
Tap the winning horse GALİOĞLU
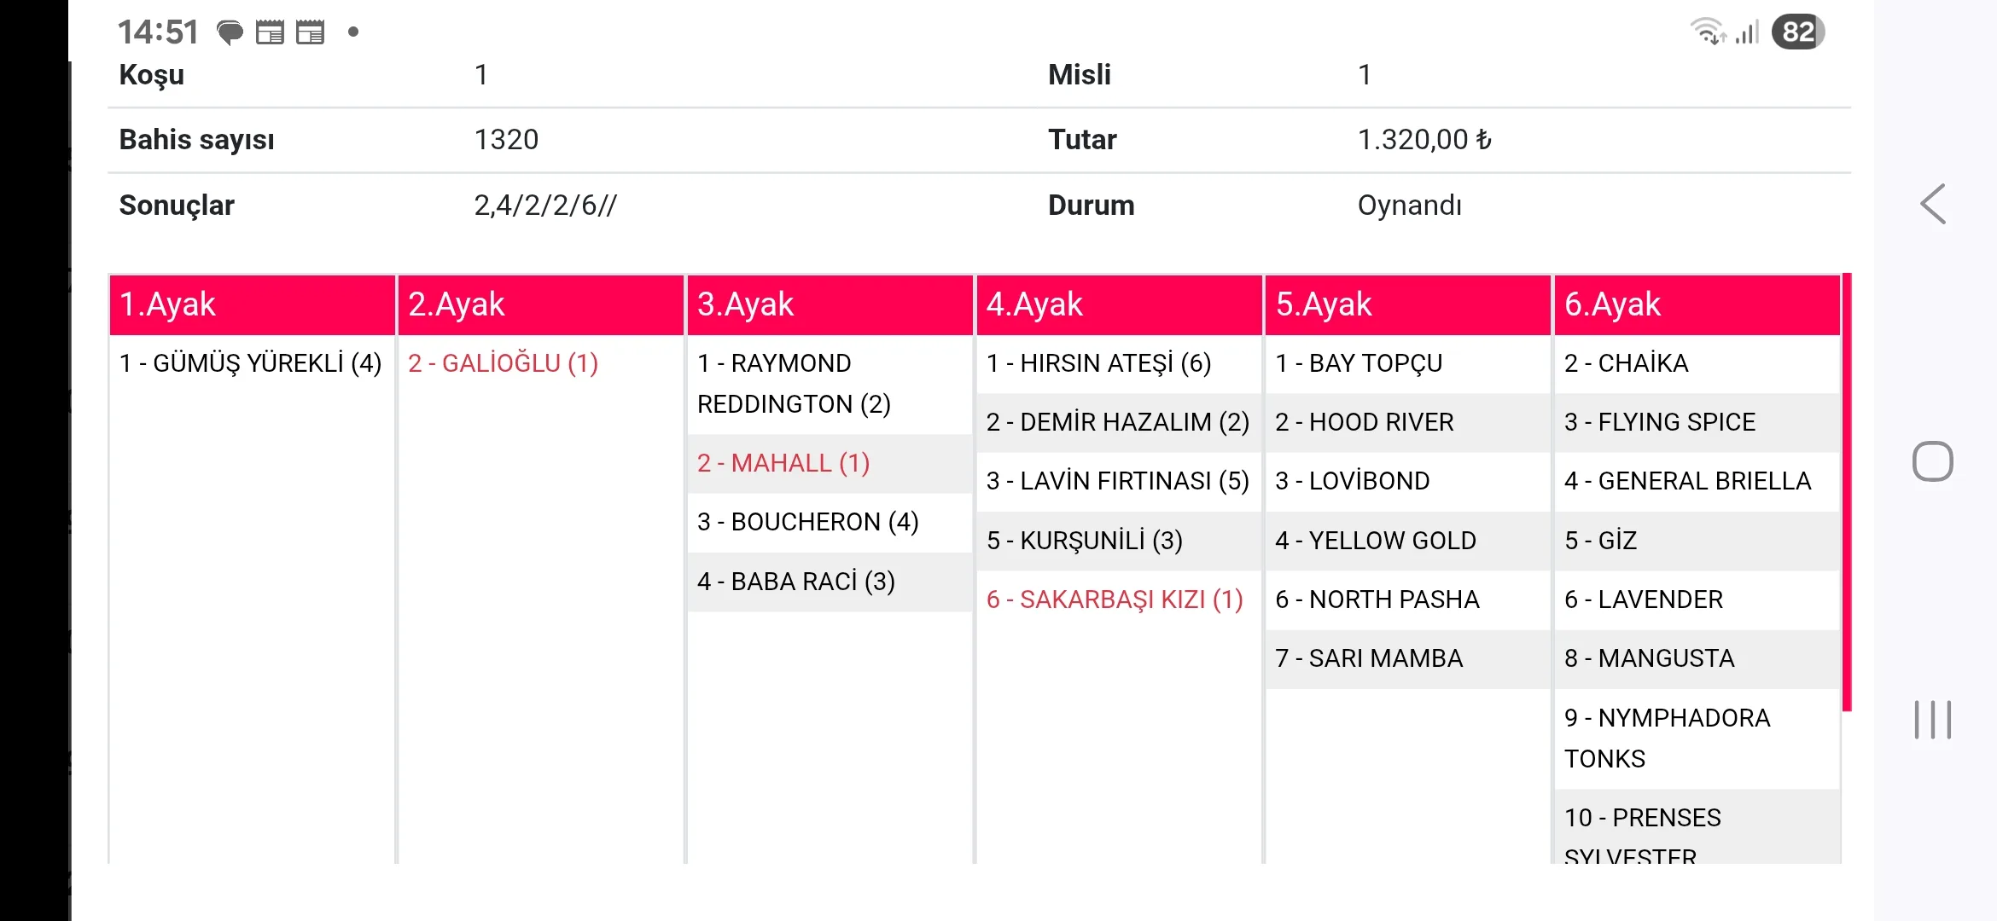coord(503,363)
